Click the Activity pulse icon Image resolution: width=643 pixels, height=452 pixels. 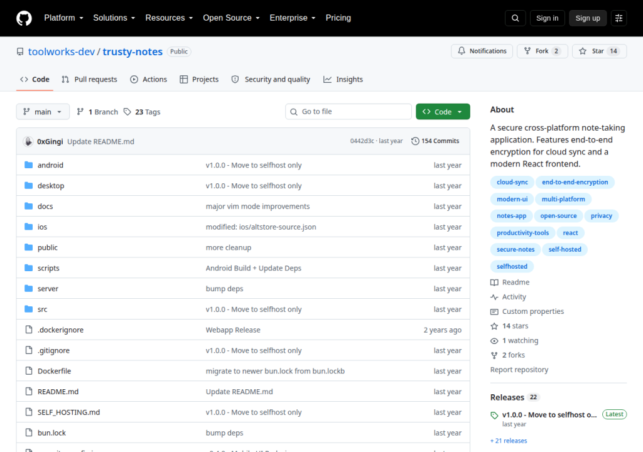click(494, 297)
